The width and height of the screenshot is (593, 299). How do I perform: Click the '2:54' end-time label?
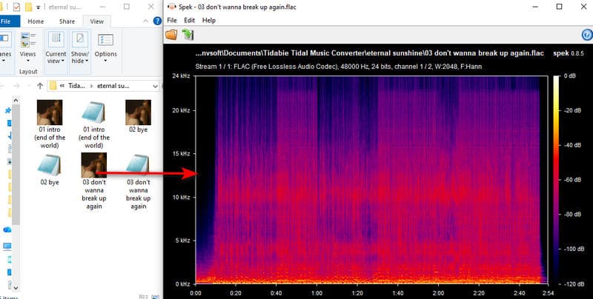548,293
